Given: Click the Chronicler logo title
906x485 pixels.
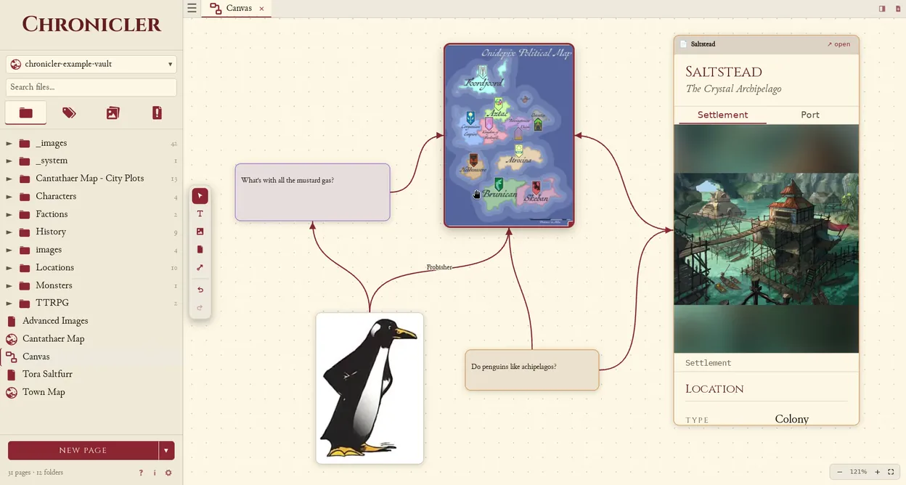Looking at the screenshot, I should 91,25.
